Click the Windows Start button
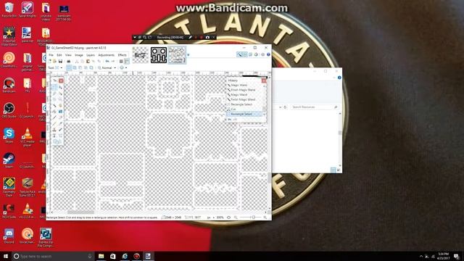This screenshot has height=261, width=464. [6, 256]
